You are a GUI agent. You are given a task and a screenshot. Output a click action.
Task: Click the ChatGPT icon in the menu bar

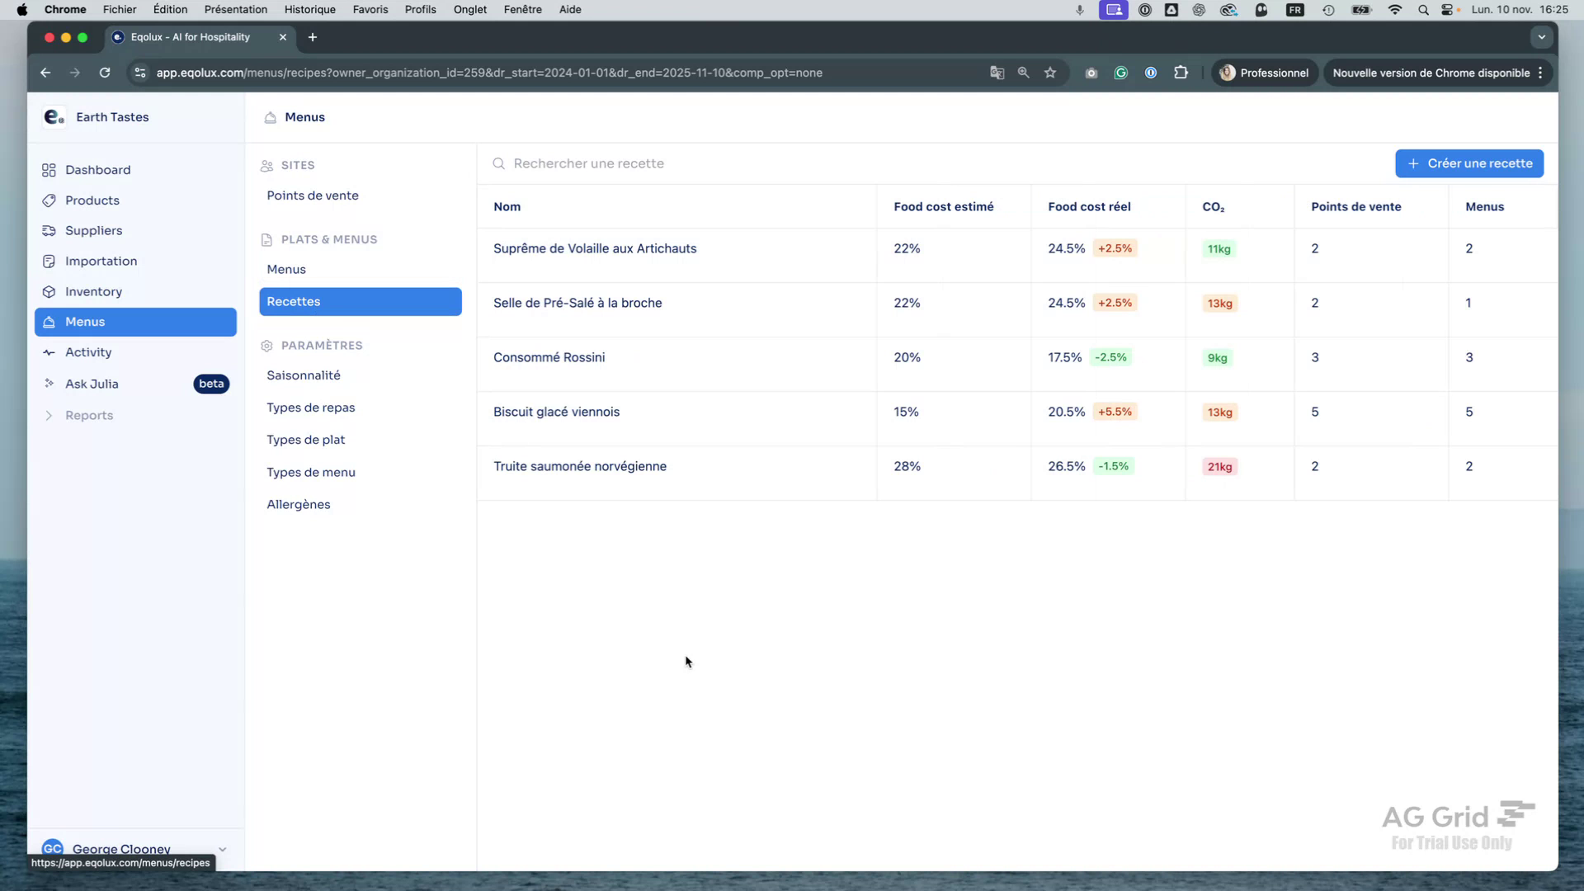[1199, 10]
